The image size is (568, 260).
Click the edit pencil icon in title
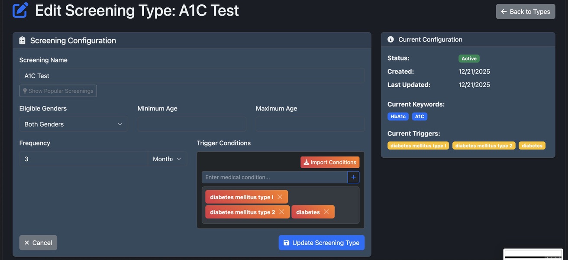tap(20, 10)
